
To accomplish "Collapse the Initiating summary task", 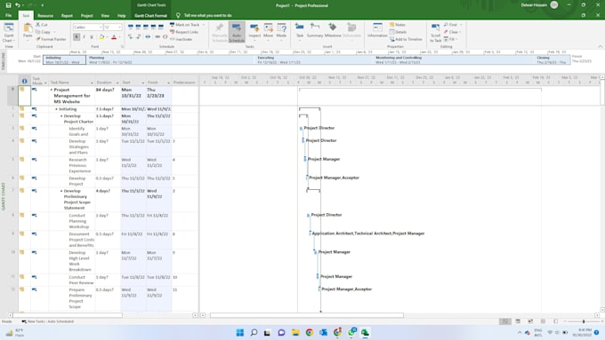I will [56, 109].
